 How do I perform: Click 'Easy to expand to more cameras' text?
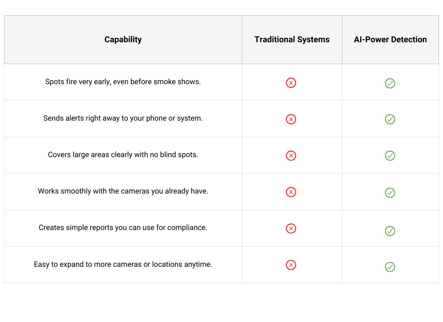click(x=123, y=264)
